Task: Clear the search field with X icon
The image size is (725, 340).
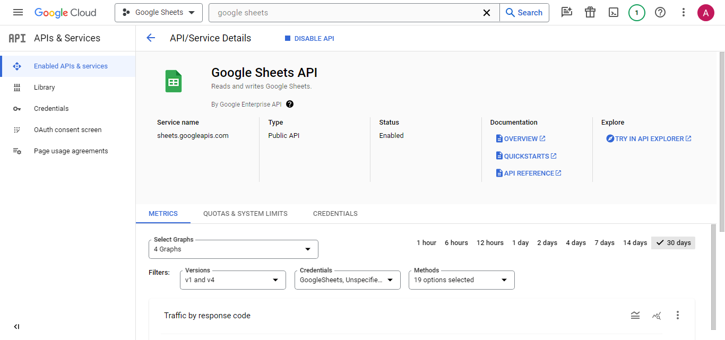Action: tap(486, 13)
